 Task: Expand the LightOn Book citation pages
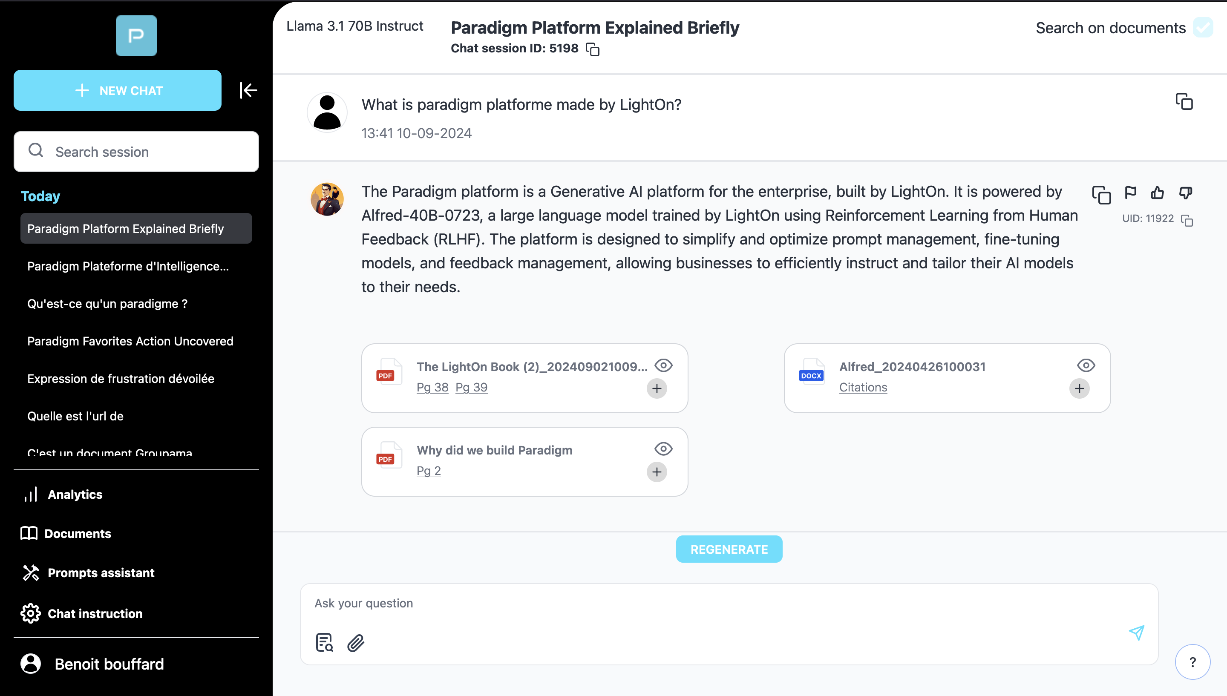657,388
